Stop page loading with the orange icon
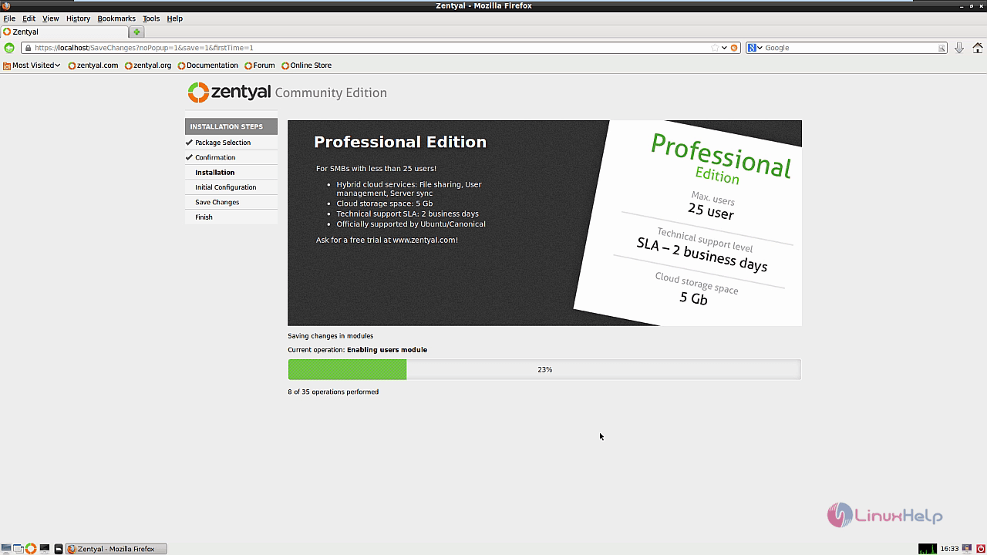The image size is (987, 555). [734, 48]
